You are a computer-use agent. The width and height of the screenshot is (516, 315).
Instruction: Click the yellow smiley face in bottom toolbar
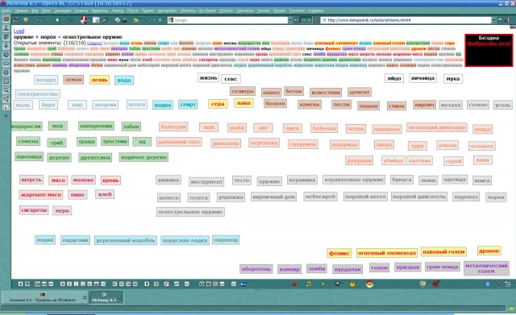(352, 284)
